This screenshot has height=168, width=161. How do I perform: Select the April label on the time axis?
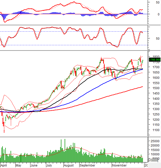(4, 166)
